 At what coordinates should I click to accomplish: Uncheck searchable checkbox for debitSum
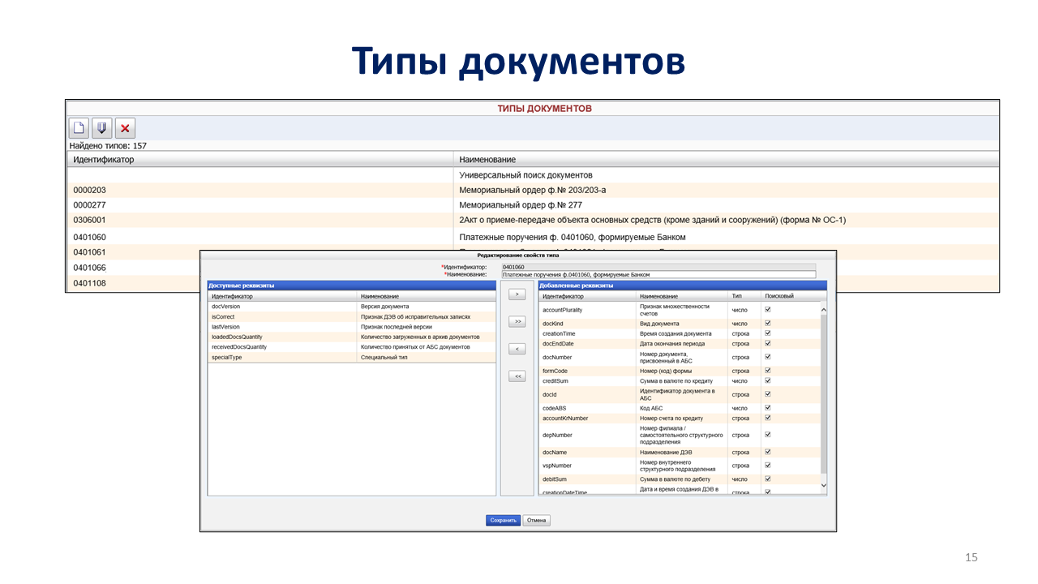[x=768, y=479]
